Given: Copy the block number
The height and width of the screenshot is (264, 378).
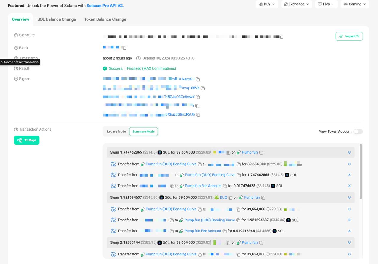Looking at the screenshot, I should [124, 48].
